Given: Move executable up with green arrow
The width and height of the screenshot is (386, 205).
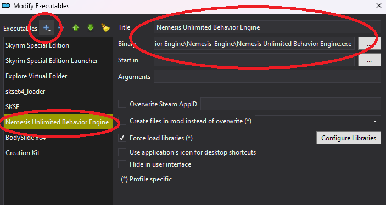Looking at the screenshot, I should (x=76, y=27).
